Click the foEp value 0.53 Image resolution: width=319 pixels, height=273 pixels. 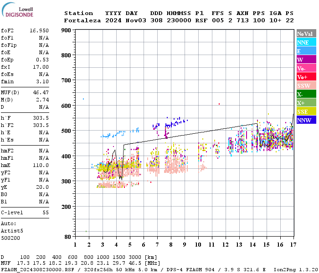tap(42, 60)
